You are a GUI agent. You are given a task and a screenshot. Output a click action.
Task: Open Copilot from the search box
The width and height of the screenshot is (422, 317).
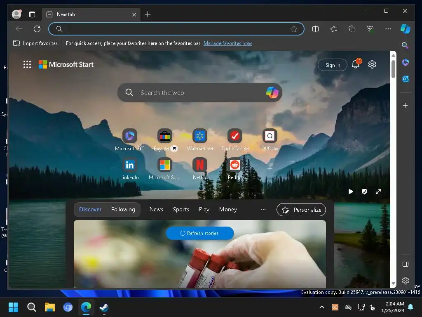(x=272, y=92)
